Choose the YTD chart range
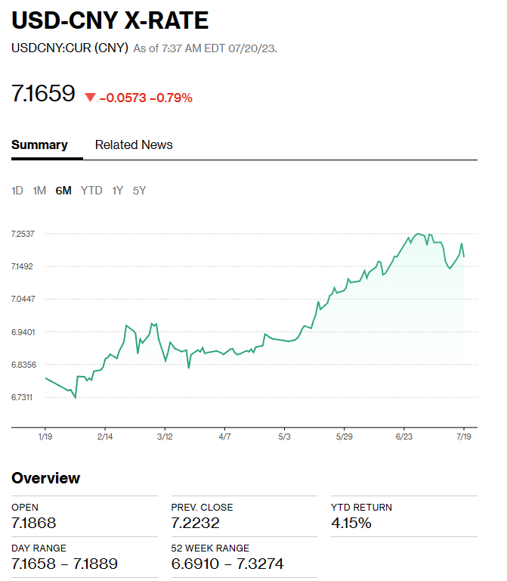507x581 pixels. pos(91,191)
